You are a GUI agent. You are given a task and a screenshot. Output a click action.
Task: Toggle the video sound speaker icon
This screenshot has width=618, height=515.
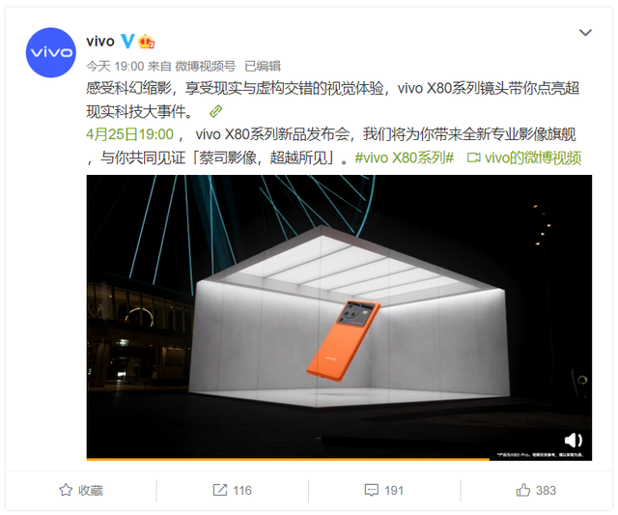pos(573,440)
